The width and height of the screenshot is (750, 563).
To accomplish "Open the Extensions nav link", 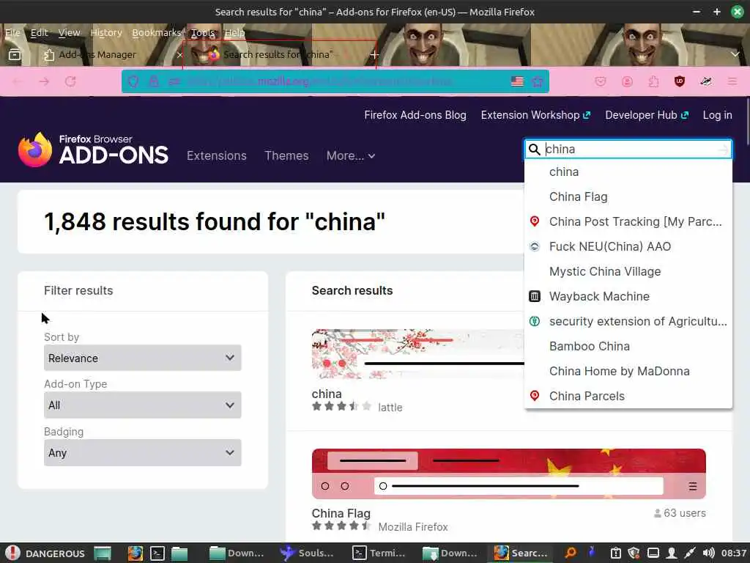I will tap(217, 155).
